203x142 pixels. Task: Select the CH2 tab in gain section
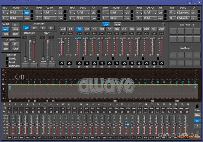[x=87, y=29]
